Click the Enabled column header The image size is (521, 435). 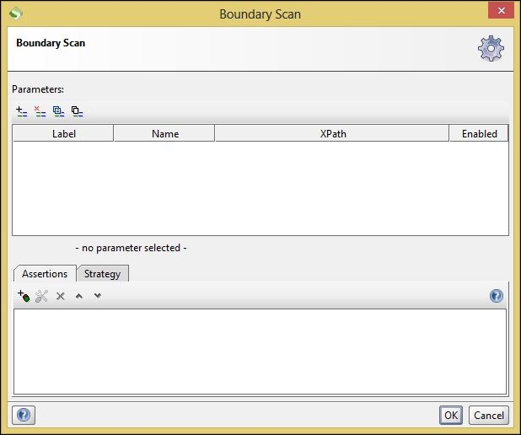[x=479, y=133]
